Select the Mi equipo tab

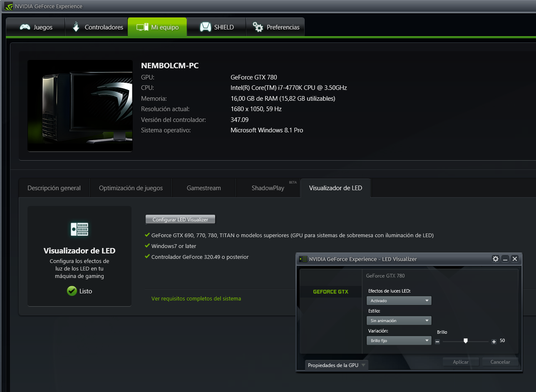(157, 27)
